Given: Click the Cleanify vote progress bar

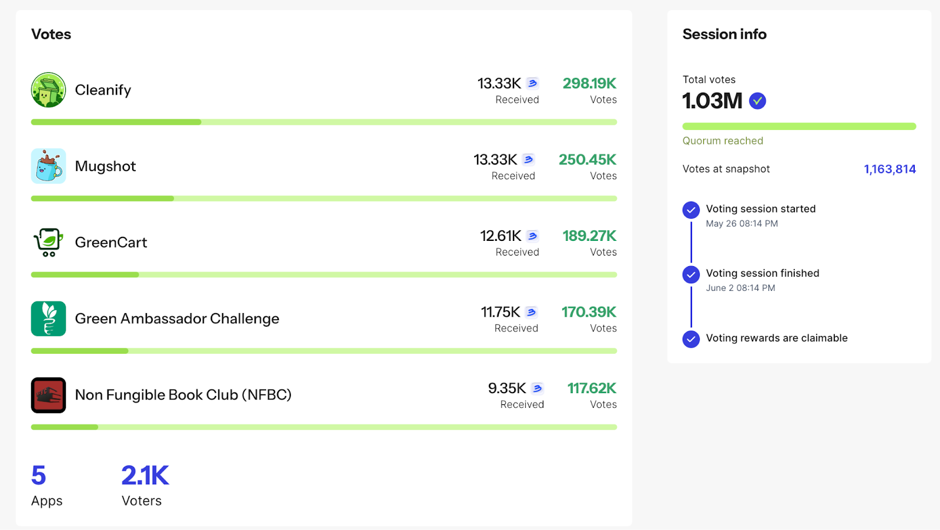Looking at the screenshot, I should (x=324, y=122).
